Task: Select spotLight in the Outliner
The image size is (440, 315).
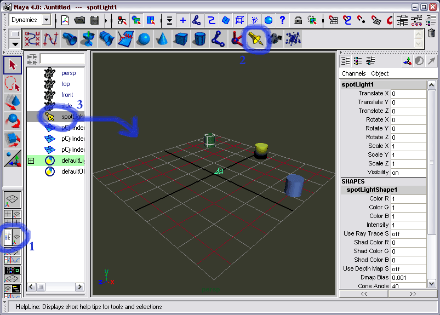Action: [71, 117]
